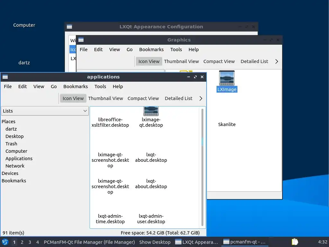This screenshot has height=247, width=329.
Task: Switch Graphics window to Thumbnail View
Action: tap(181, 61)
